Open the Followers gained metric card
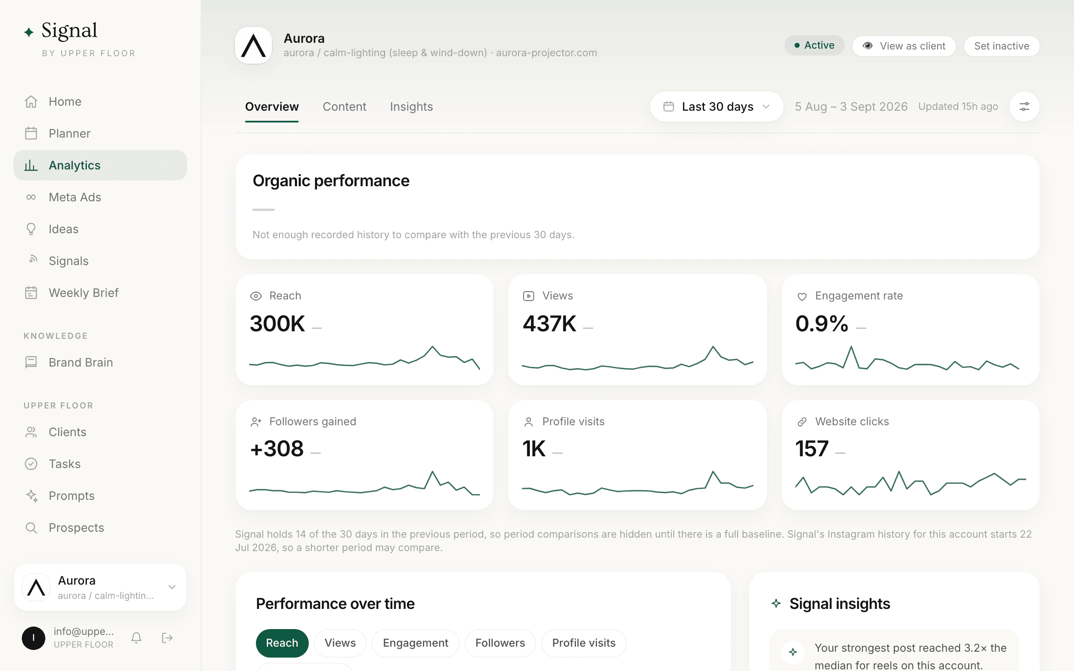The image size is (1074, 671). (x=364, y=455)
